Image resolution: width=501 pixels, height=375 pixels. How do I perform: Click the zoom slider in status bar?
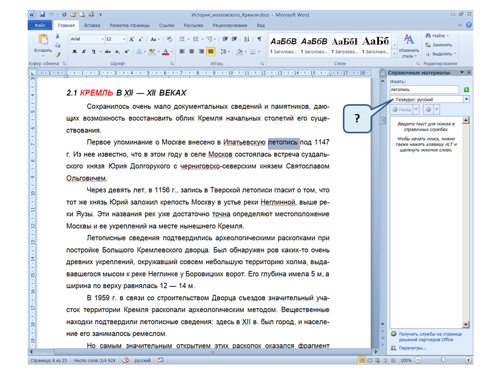click(x=443, y=360)
